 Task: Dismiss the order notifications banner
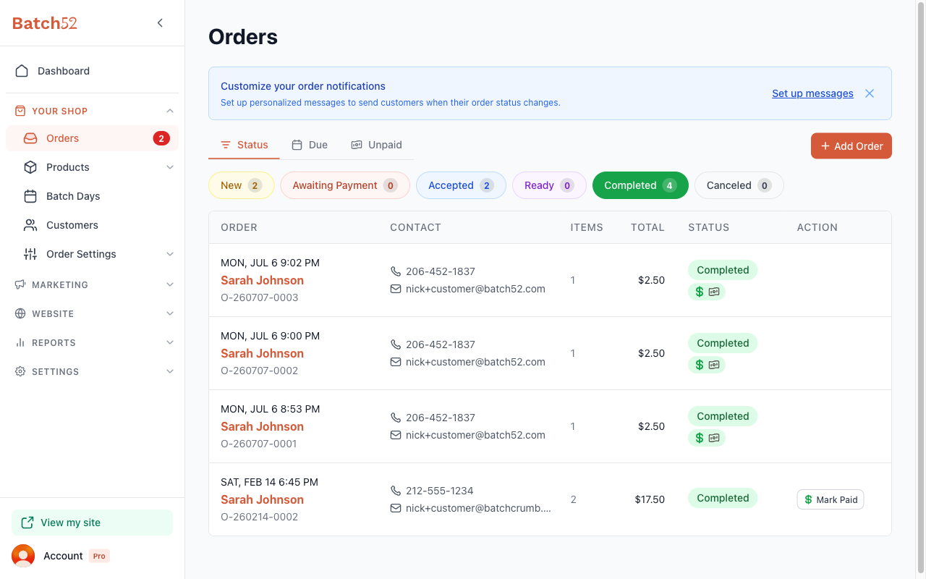870,93
